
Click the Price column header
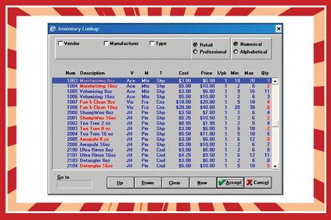coord(206,73)
